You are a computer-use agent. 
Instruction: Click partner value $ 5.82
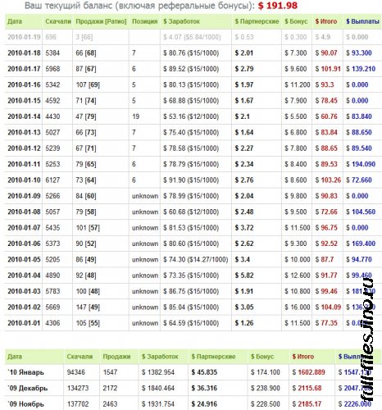click(244, 275)
